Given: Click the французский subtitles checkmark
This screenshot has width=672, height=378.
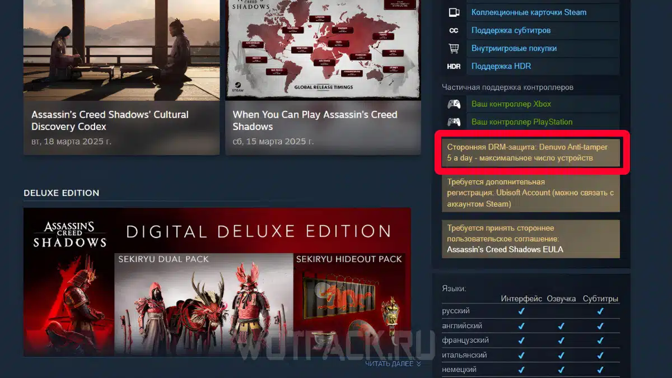Looking at the screenshot, I should tap(600, 340).
